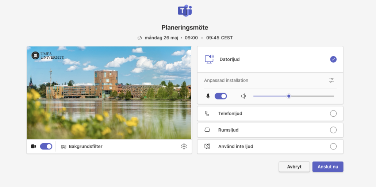Join the meeting with Anslut nu
Image resolution: width=376 pixels, height=187 pixels.
tap(328, 167)
